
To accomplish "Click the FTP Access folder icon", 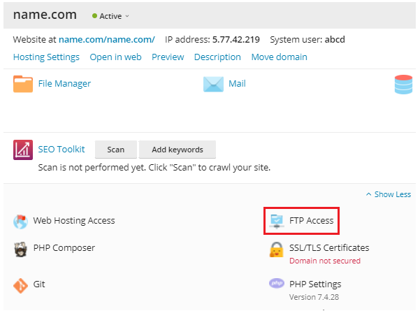I will pos(277,222).
